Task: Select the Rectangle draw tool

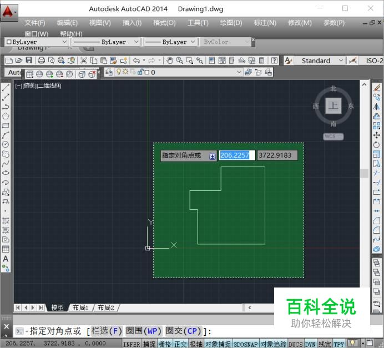Action: (6, 125)
